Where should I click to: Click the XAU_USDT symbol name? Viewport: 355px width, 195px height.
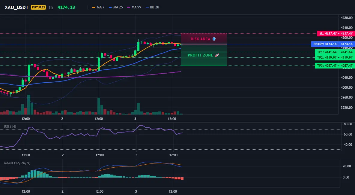[16, 7]
